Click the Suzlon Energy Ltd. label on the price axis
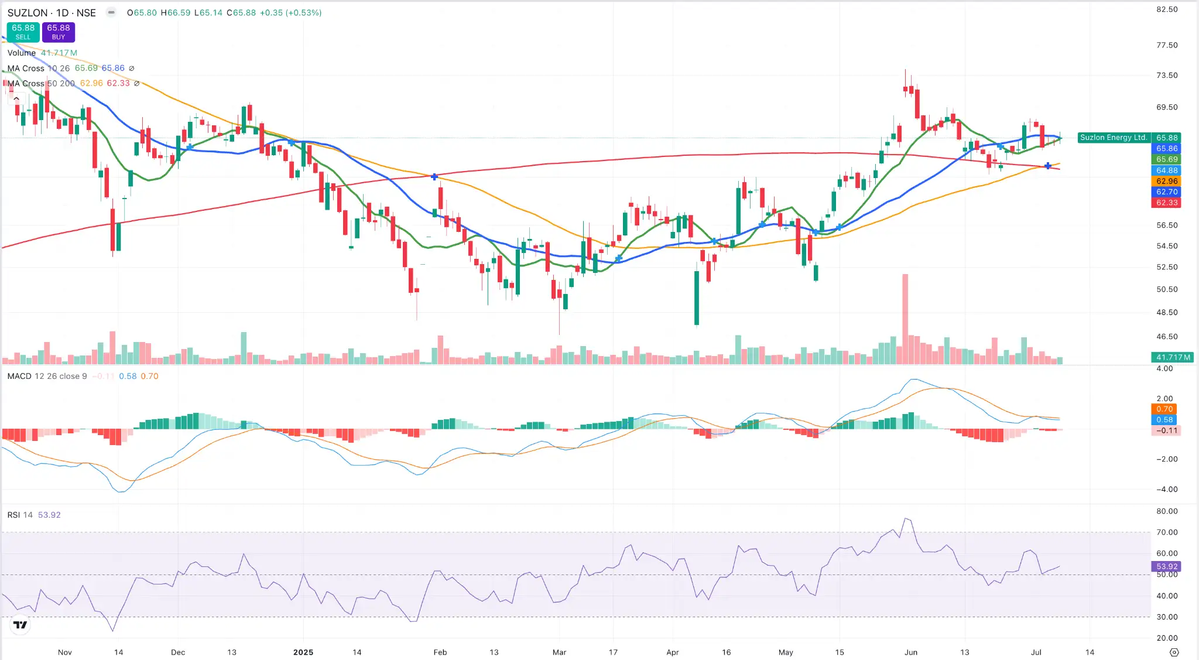The image size is (1199, 660). [x=1113, y=137]
